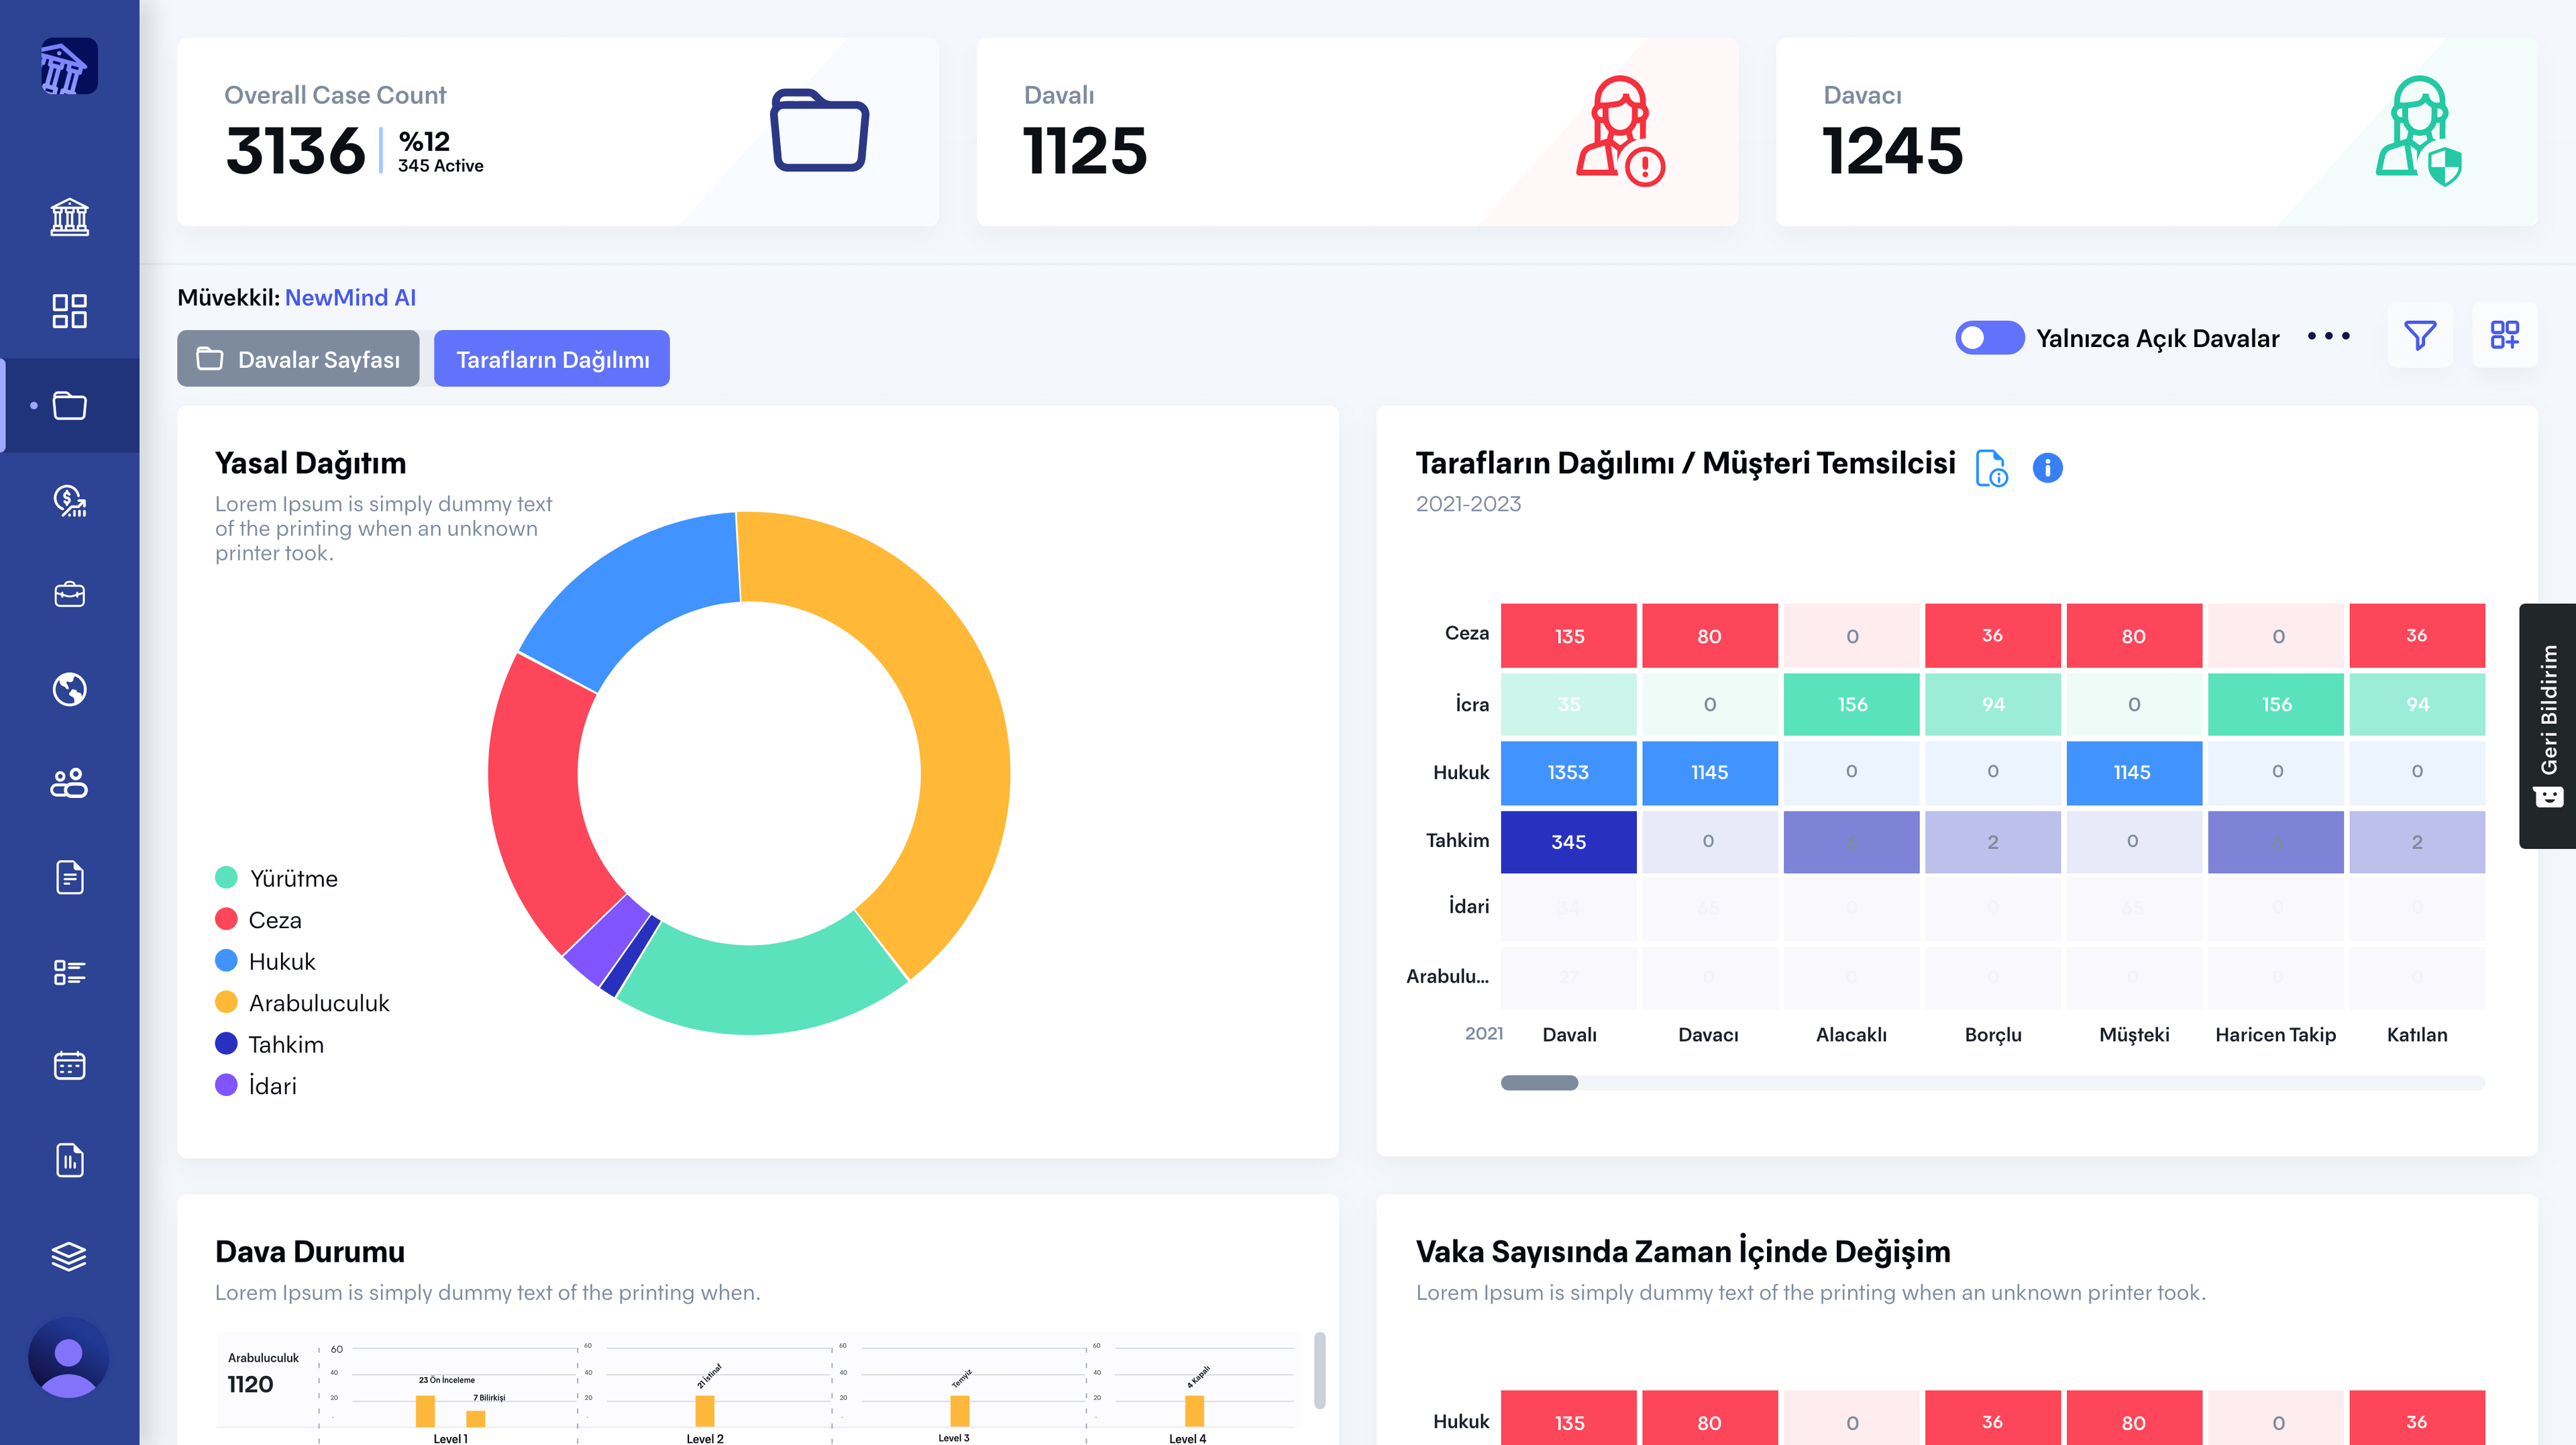Select the Tarafların Dağılımı tab
Image resolution: width=2576 pixels, height=1445 pixels.
(552, 359)
